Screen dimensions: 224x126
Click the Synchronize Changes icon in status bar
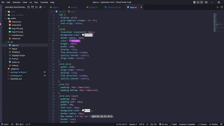point(12,124)
